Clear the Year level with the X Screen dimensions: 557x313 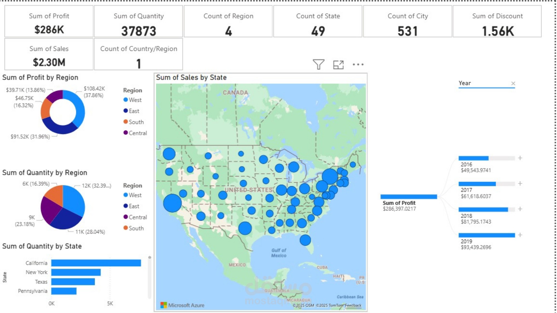pos(513,83)
